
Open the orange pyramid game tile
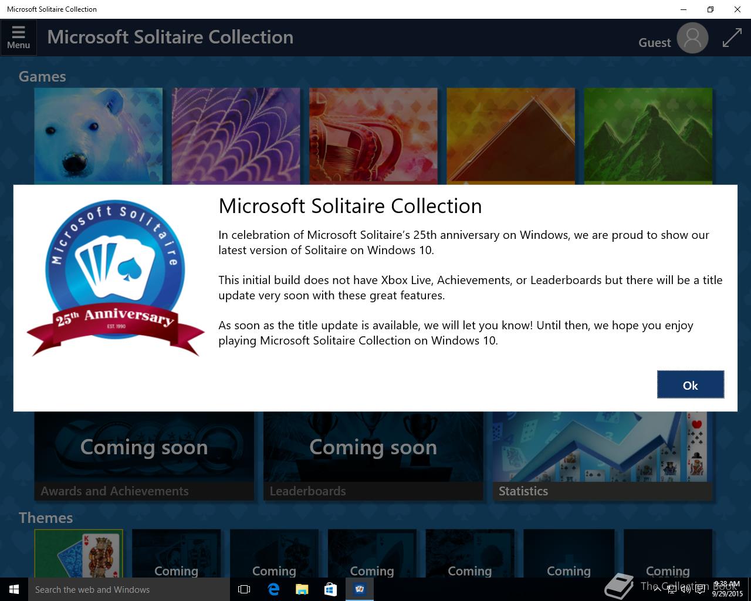pyautogui.click(x=510, y=136)
